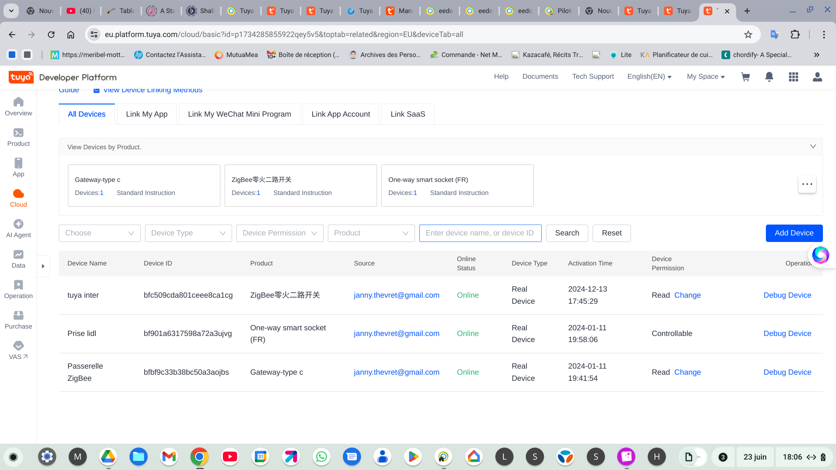Debug Device for Passerelle ZigBee
Image resolution: width=836 pixels, height=470 pixels.
click(x=787, y=372)
